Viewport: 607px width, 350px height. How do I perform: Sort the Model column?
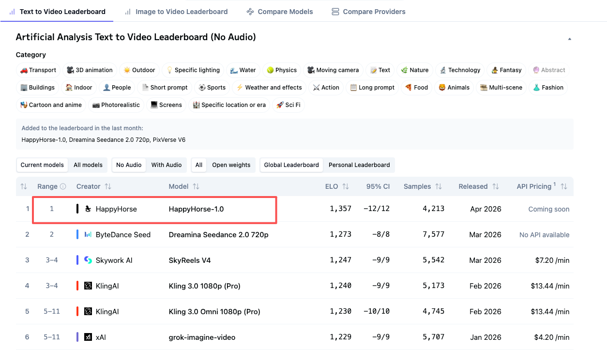tap(196, 186)
